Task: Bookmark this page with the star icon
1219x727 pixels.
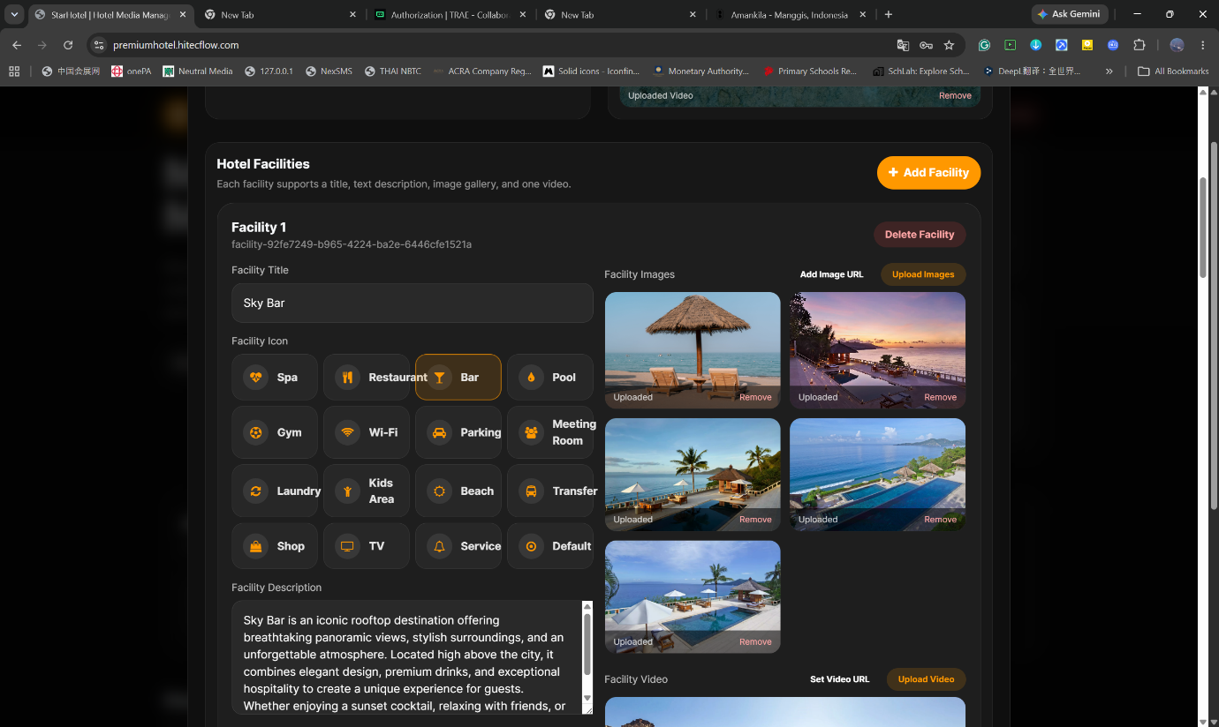Action: 949,45
